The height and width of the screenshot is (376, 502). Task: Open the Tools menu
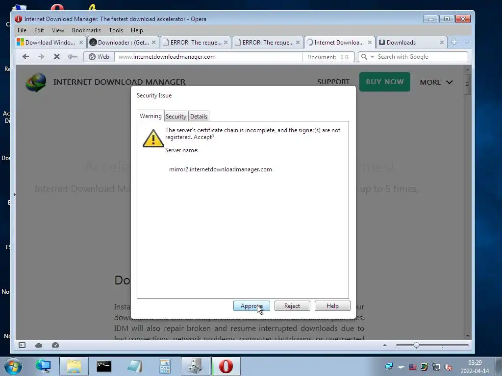point(116,30)
